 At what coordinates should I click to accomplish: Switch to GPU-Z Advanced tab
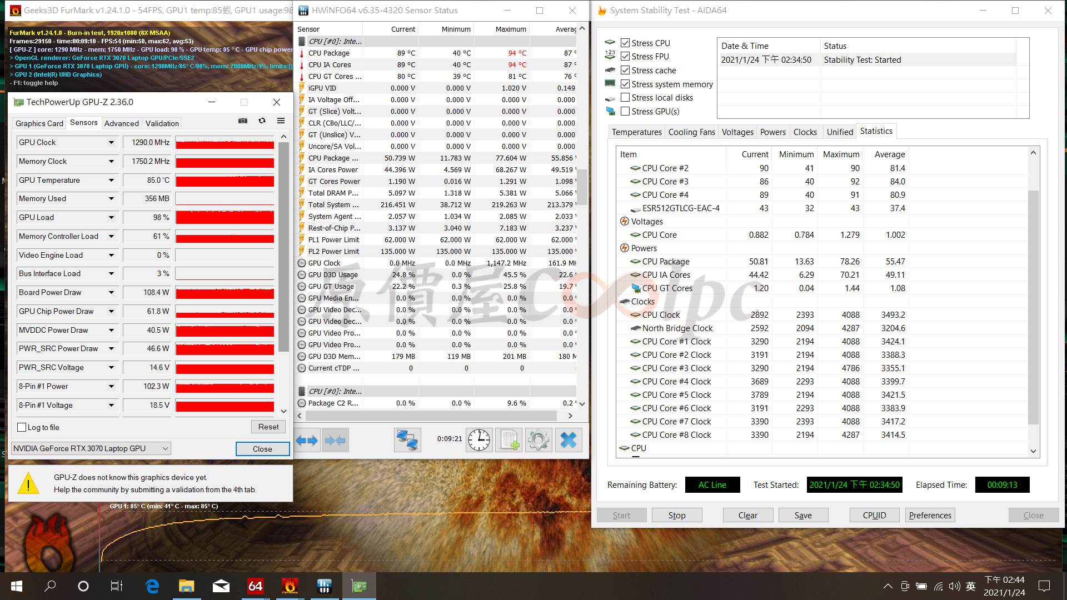(121, 123)
